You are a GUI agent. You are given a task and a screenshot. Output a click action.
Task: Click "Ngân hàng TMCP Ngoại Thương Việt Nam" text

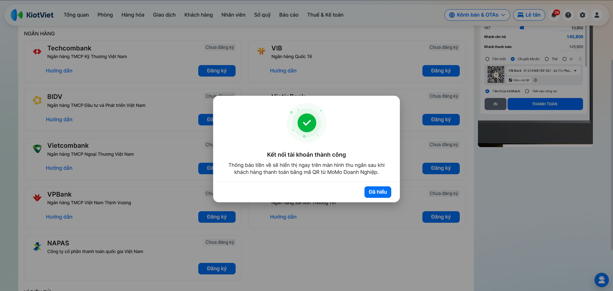pos(90,154)
